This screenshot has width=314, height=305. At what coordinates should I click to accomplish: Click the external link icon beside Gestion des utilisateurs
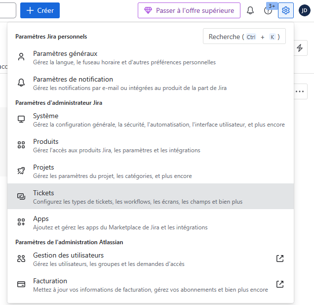(x=280, y=259)
